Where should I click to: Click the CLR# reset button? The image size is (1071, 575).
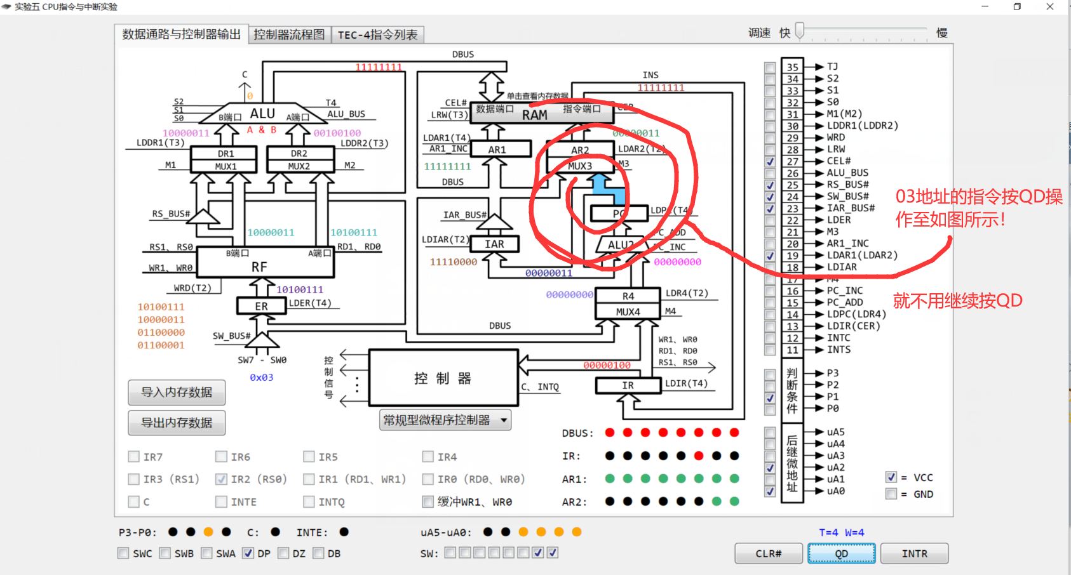768,553
